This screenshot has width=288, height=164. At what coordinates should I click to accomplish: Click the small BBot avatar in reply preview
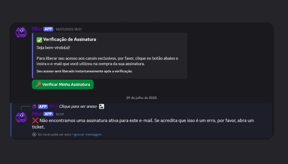point(34,106)
